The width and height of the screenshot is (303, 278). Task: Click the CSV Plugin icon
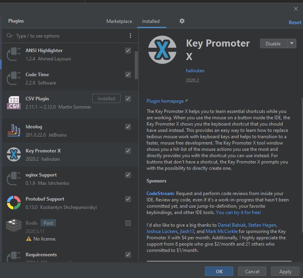click(14, 103)
